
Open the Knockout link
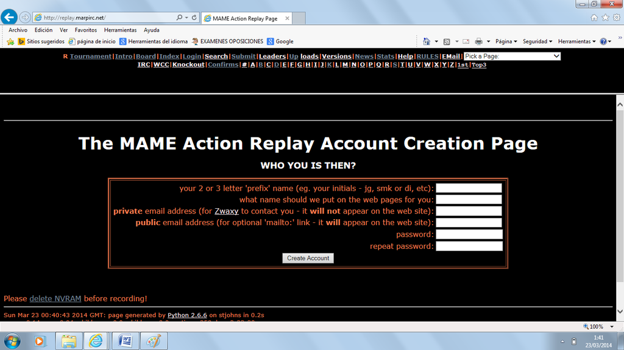pyautogui.click(x=188, y=65)
